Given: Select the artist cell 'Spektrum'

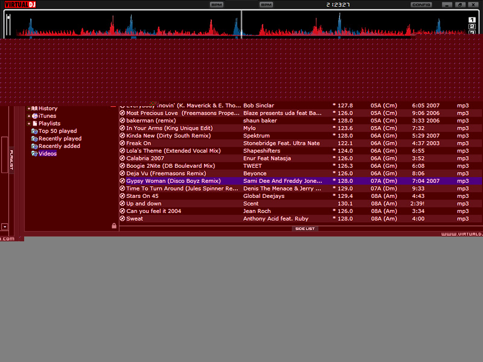Looking at the screenshot, I should click(x=256, y=136).
